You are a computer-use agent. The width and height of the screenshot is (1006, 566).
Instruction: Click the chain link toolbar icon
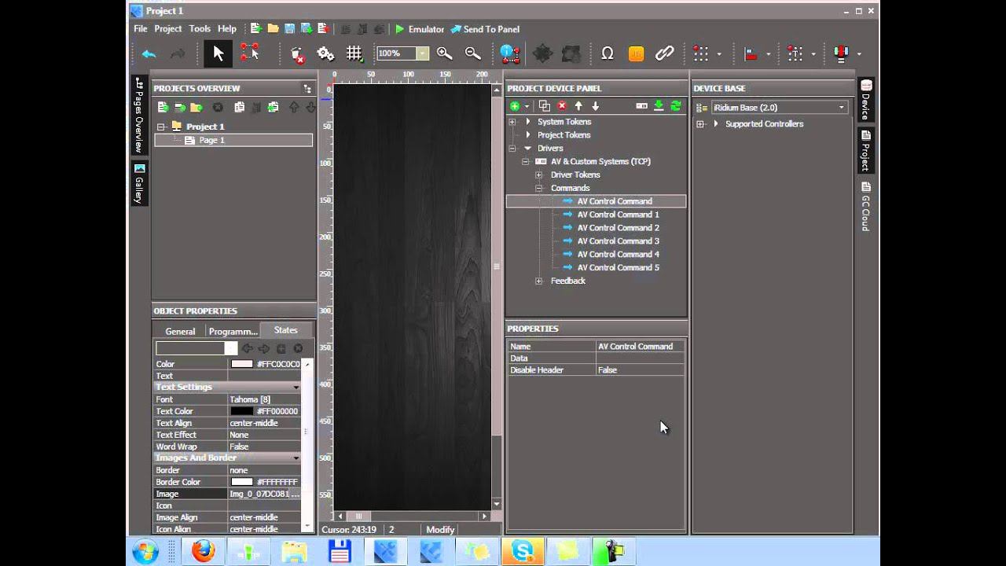coord(664,53)
